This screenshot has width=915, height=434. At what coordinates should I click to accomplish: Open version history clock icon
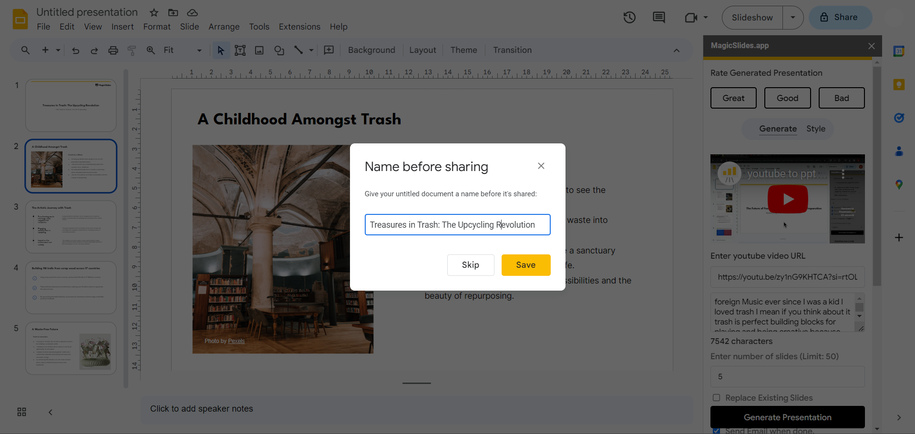pos(629,18)
